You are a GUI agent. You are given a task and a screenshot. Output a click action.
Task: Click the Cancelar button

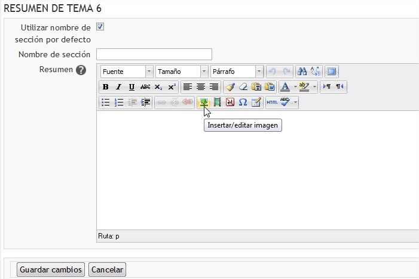tap(107, 269)
